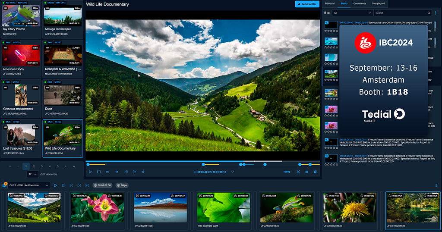
Task: Select the tree frog cut thumbnail
Action: [287, 208]
